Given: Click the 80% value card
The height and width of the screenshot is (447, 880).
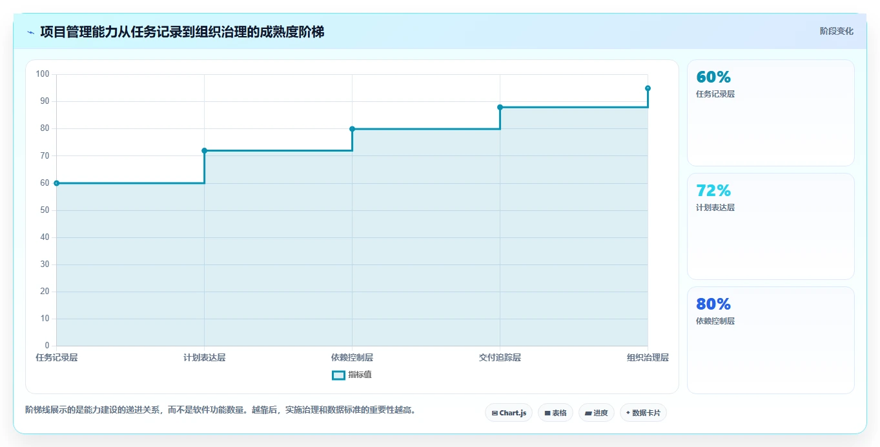Looking at the screenshot, I should pyautogui.click(x=771, y=340).
